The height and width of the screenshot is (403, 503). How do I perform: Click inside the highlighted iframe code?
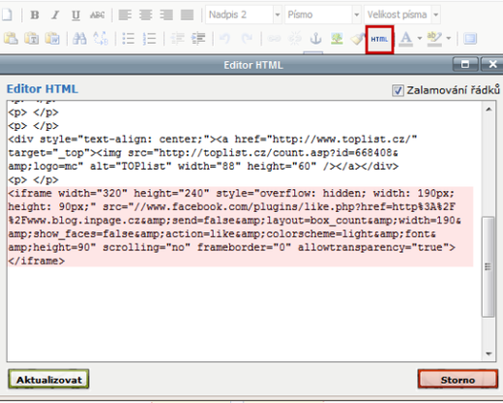click(240, 227)
